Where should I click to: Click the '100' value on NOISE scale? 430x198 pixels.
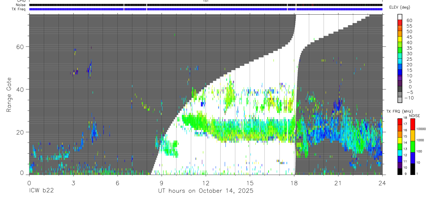click(420, 151)
